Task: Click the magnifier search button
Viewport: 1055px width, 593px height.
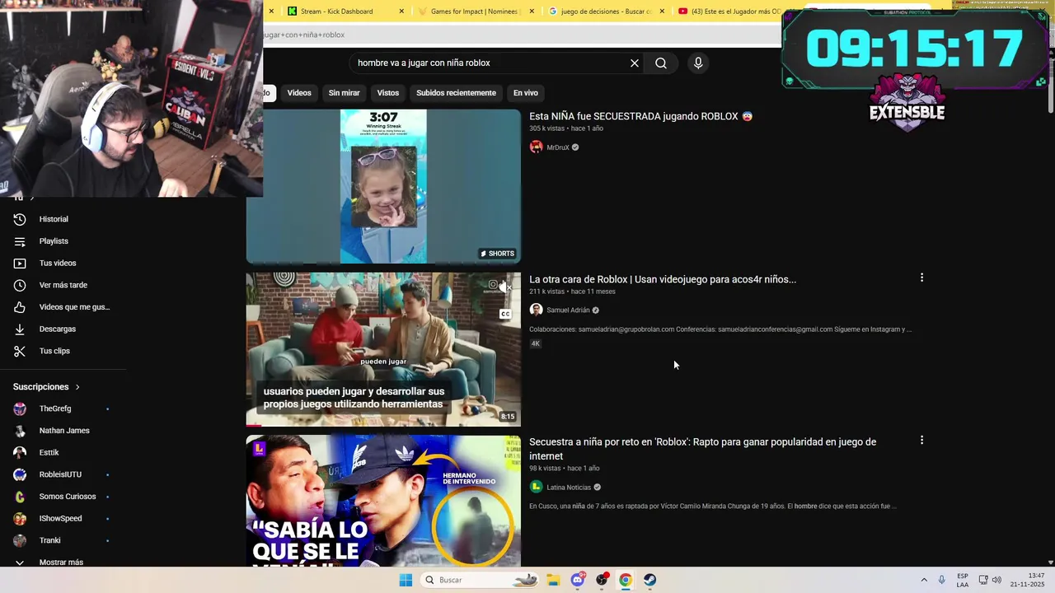Action: pos(661,63)
